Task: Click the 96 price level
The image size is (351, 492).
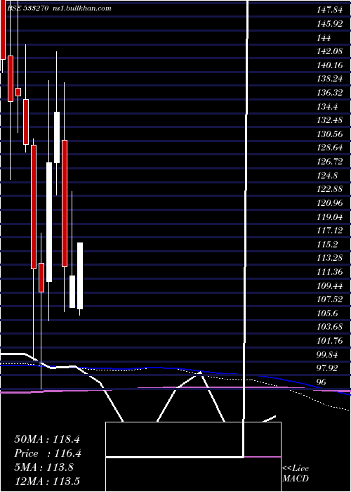Action: pos(322,383)
